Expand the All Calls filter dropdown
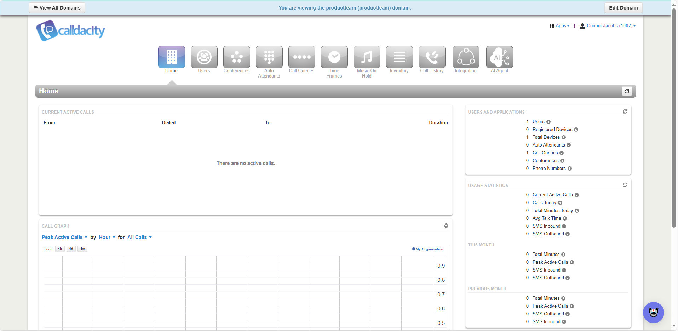The width and height of the screenshot is (678, 331). [139, 237]
